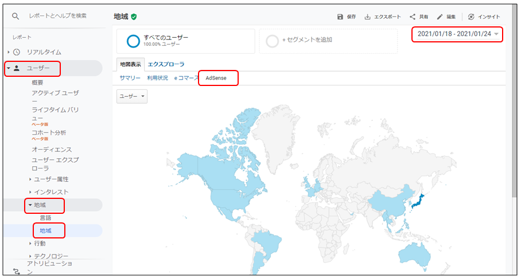Expand the インタレスト submenu
Viewport: 521px width, 278px height.
[x=30, y=192]
